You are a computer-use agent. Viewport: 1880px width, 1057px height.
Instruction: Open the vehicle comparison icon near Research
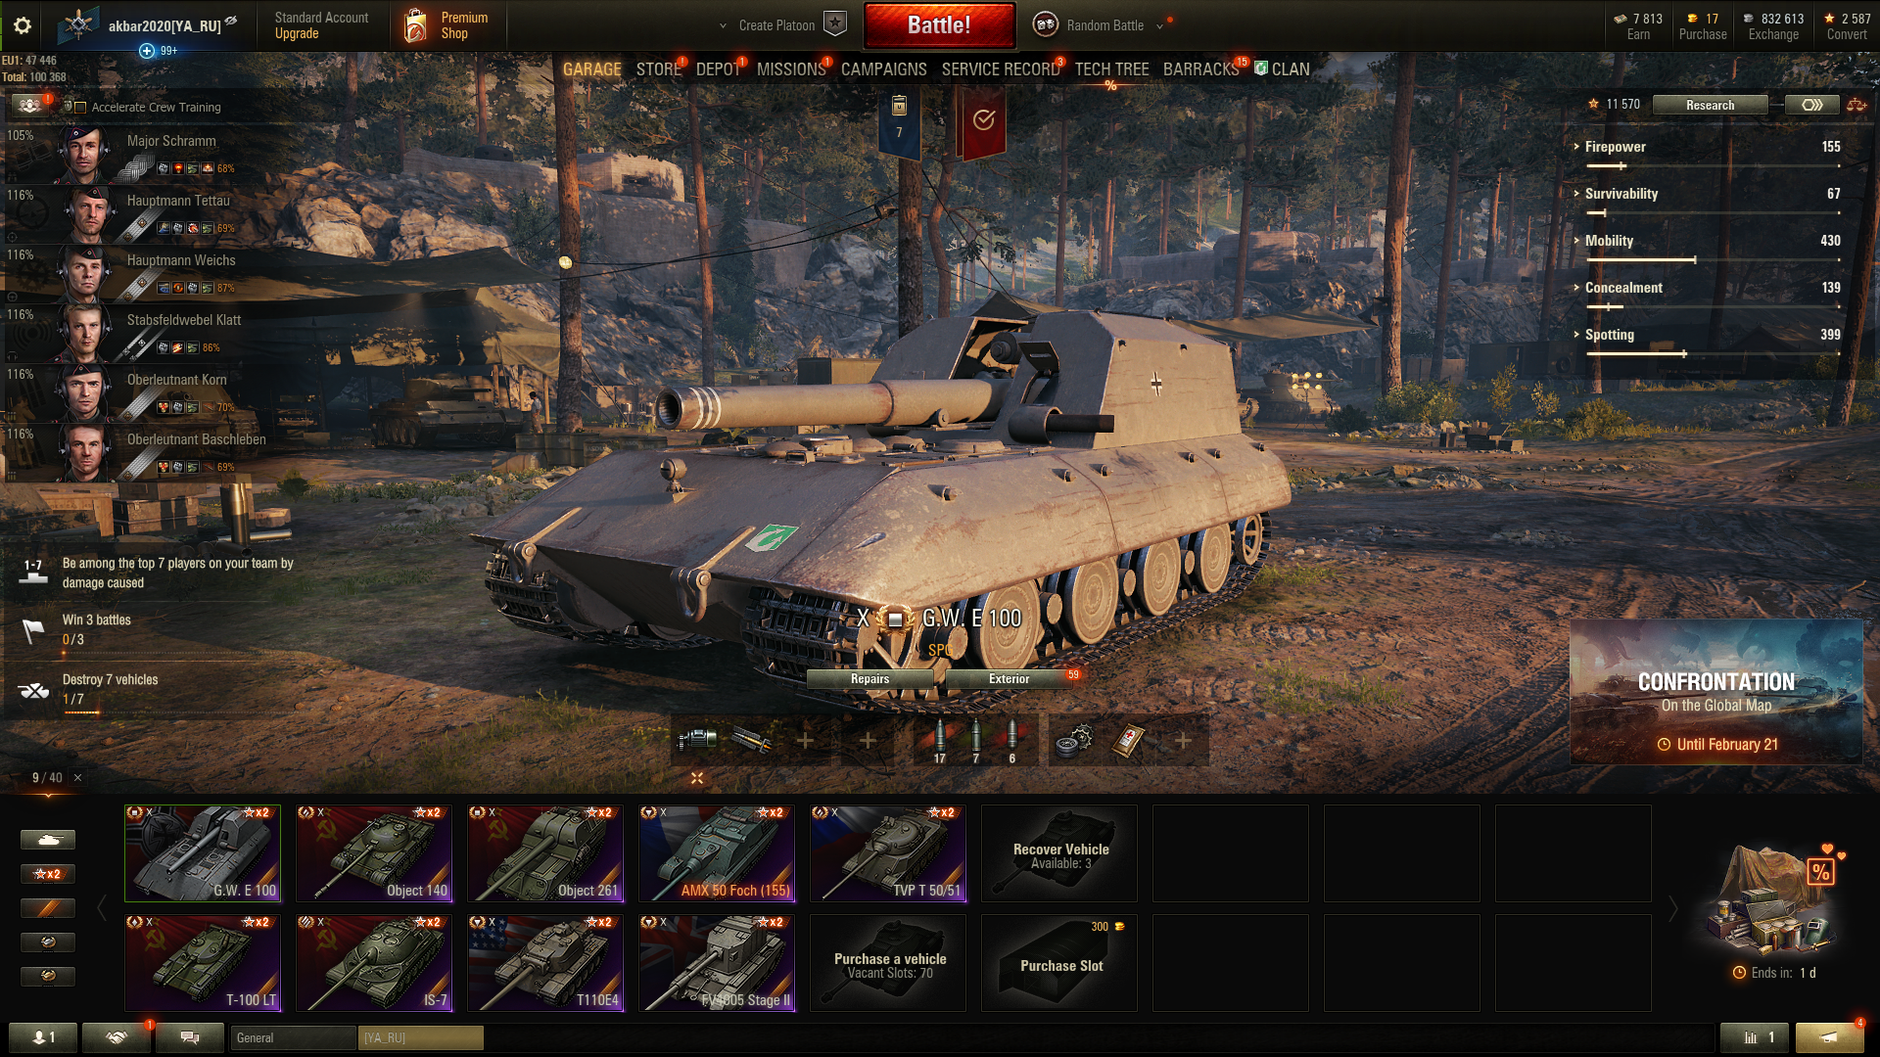(x=1856, y=105)
